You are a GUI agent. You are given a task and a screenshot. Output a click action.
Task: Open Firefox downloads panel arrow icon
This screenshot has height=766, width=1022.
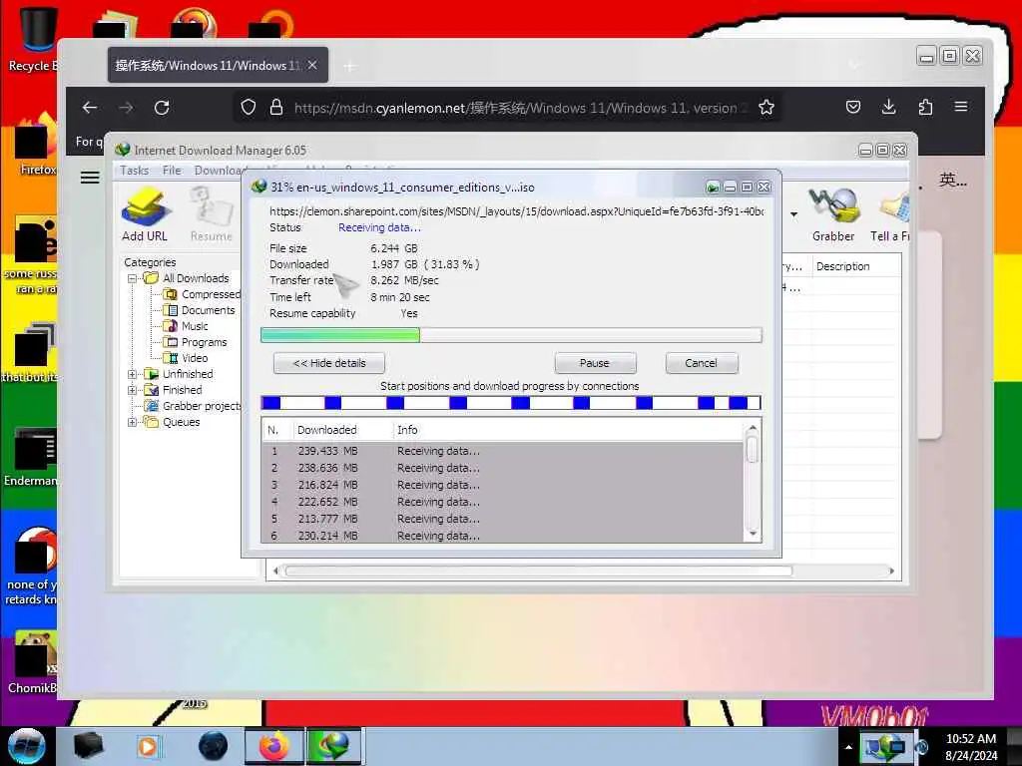tap(888, 107)
